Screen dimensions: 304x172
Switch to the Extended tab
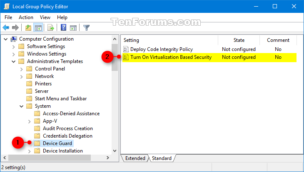point(135,158)
